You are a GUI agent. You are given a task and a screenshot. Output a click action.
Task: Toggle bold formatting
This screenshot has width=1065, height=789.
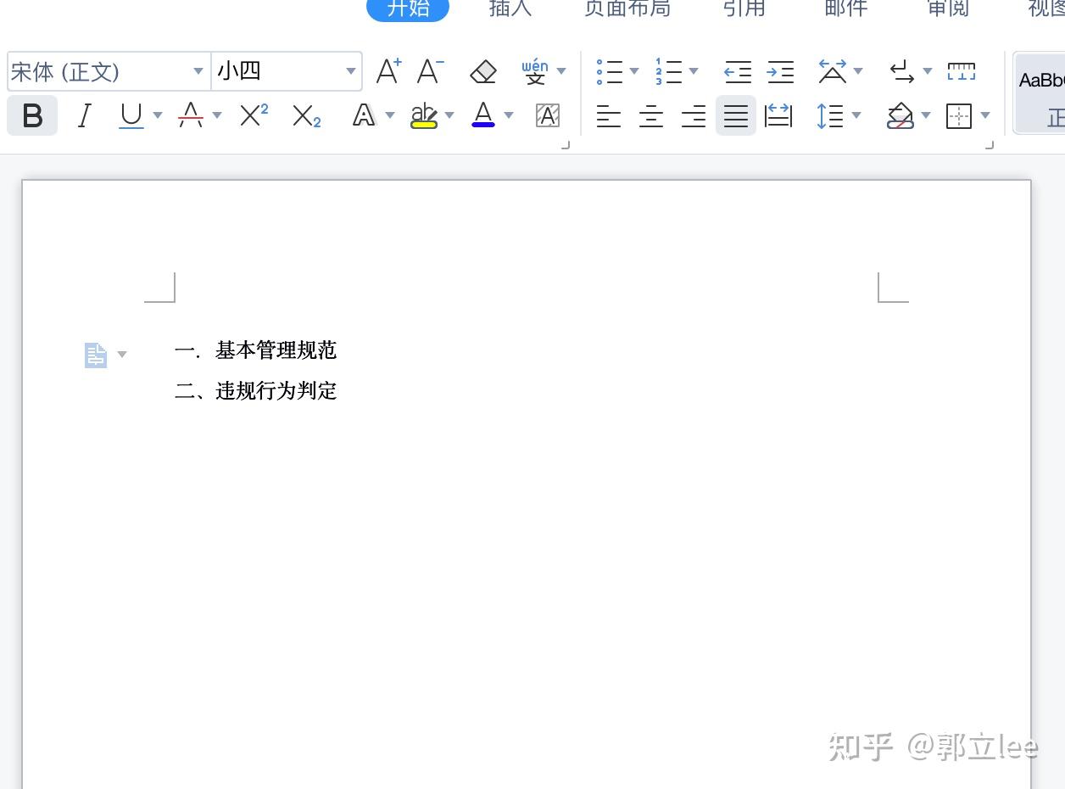[32, 115]
